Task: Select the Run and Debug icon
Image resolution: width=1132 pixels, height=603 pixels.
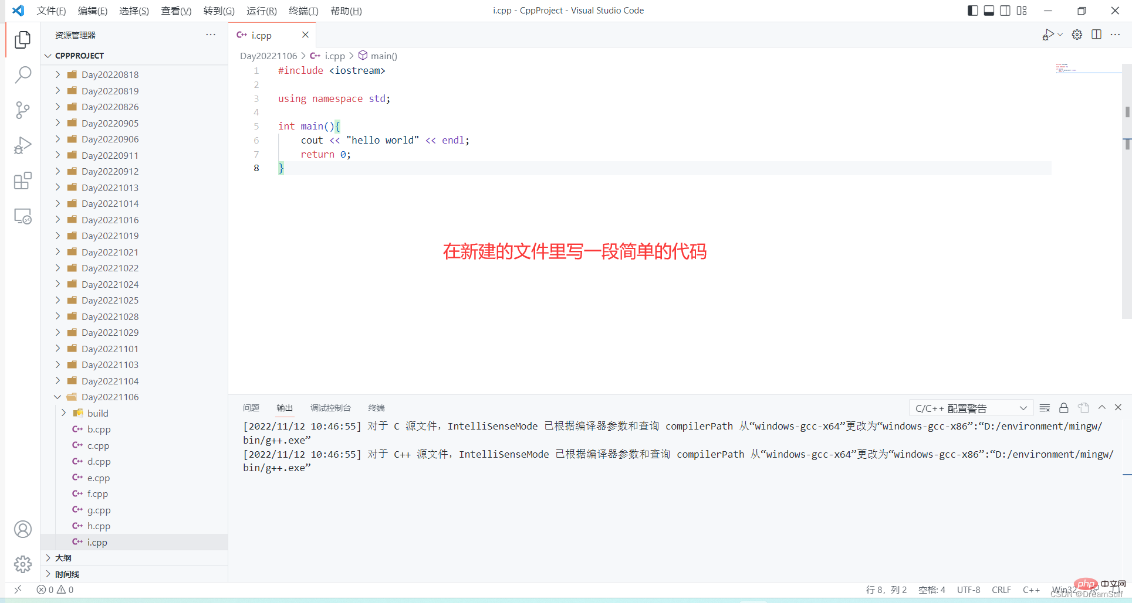Action: pyautogui.click(x=22, y=145)
